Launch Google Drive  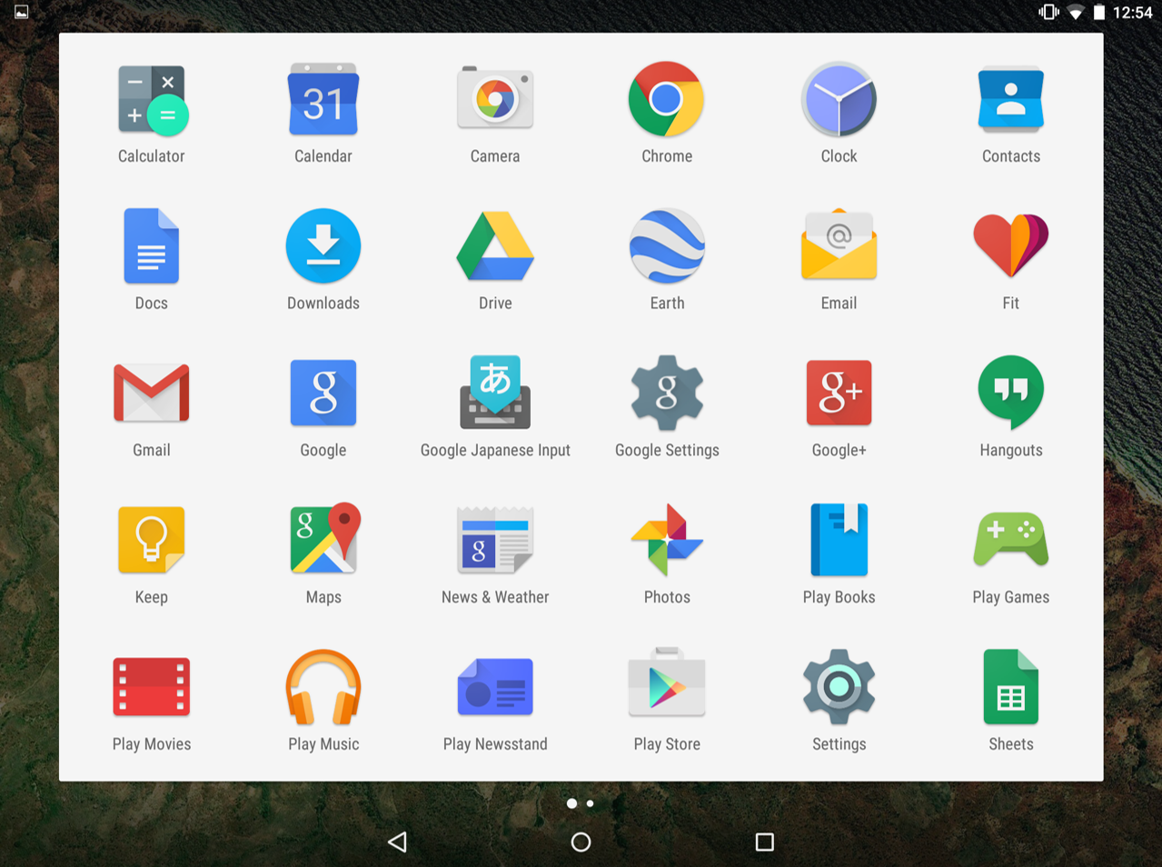tap(495, 246)
